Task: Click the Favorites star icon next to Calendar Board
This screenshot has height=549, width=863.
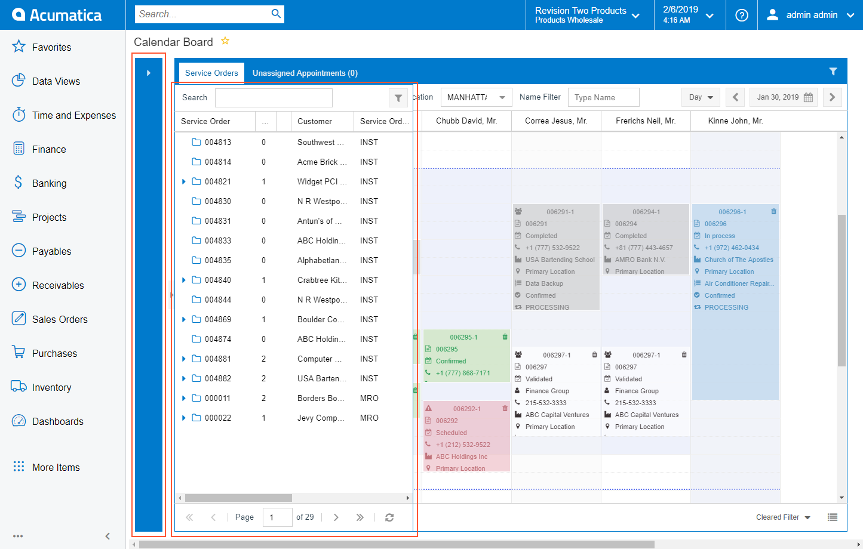Action: (x=225, y=41)
